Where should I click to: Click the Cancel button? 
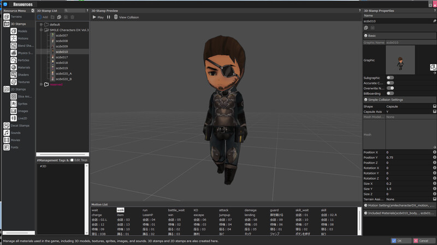[x=423, y=241]
